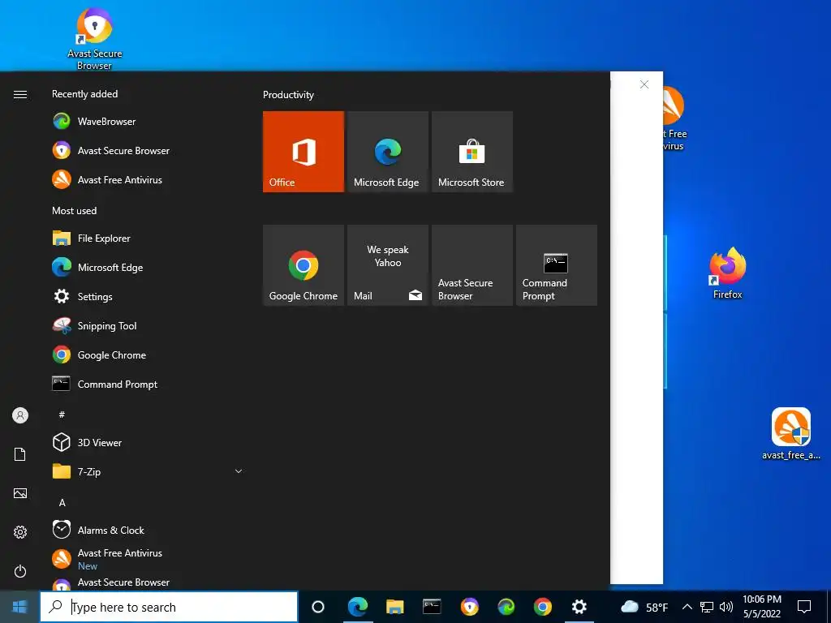
Task: Open WaveBrowser from Recently added
Action: click(x=147, y=122)
